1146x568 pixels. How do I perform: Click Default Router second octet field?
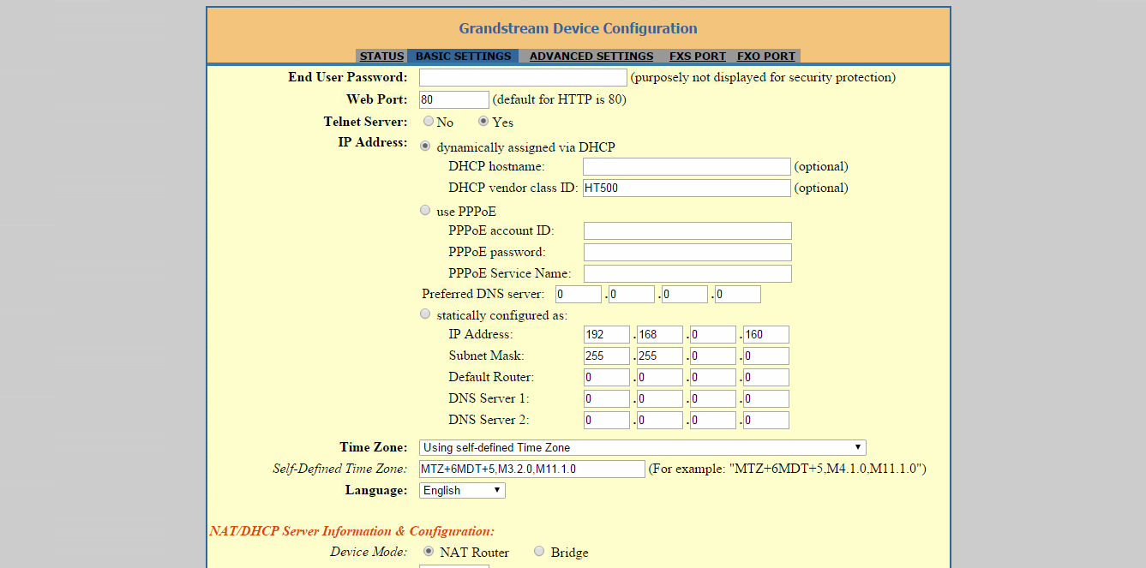point(660,378)
